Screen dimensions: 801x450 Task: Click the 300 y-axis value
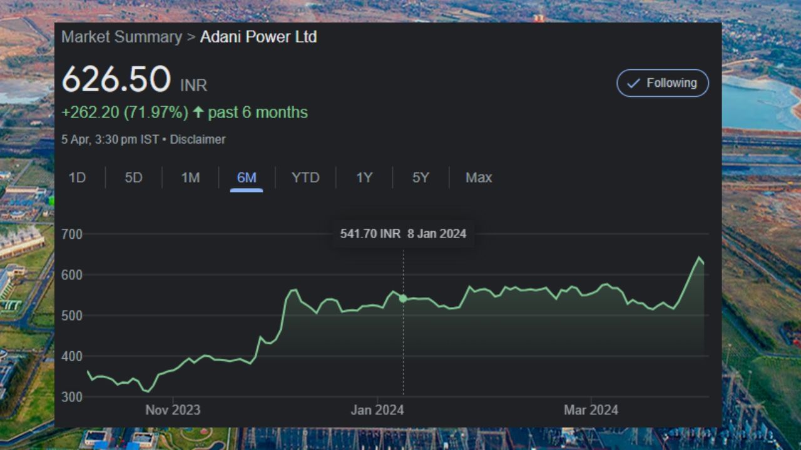(x=72, y=397)
